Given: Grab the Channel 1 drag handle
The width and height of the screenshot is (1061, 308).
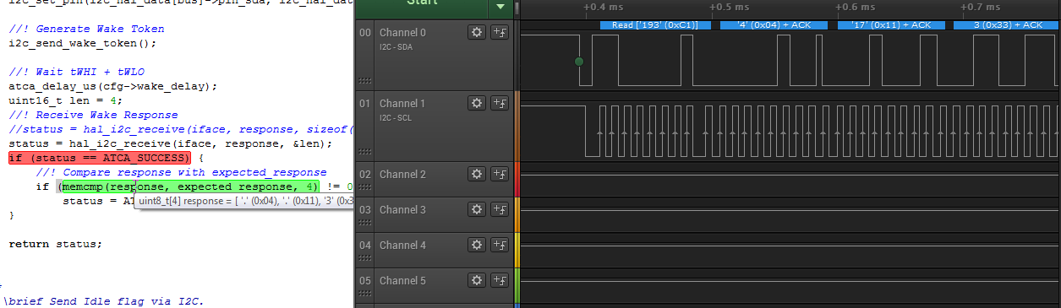Looking at the screenshot, I should point(365,152).
